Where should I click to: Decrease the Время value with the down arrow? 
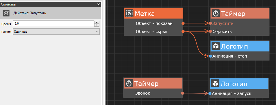tap(97, 25)
